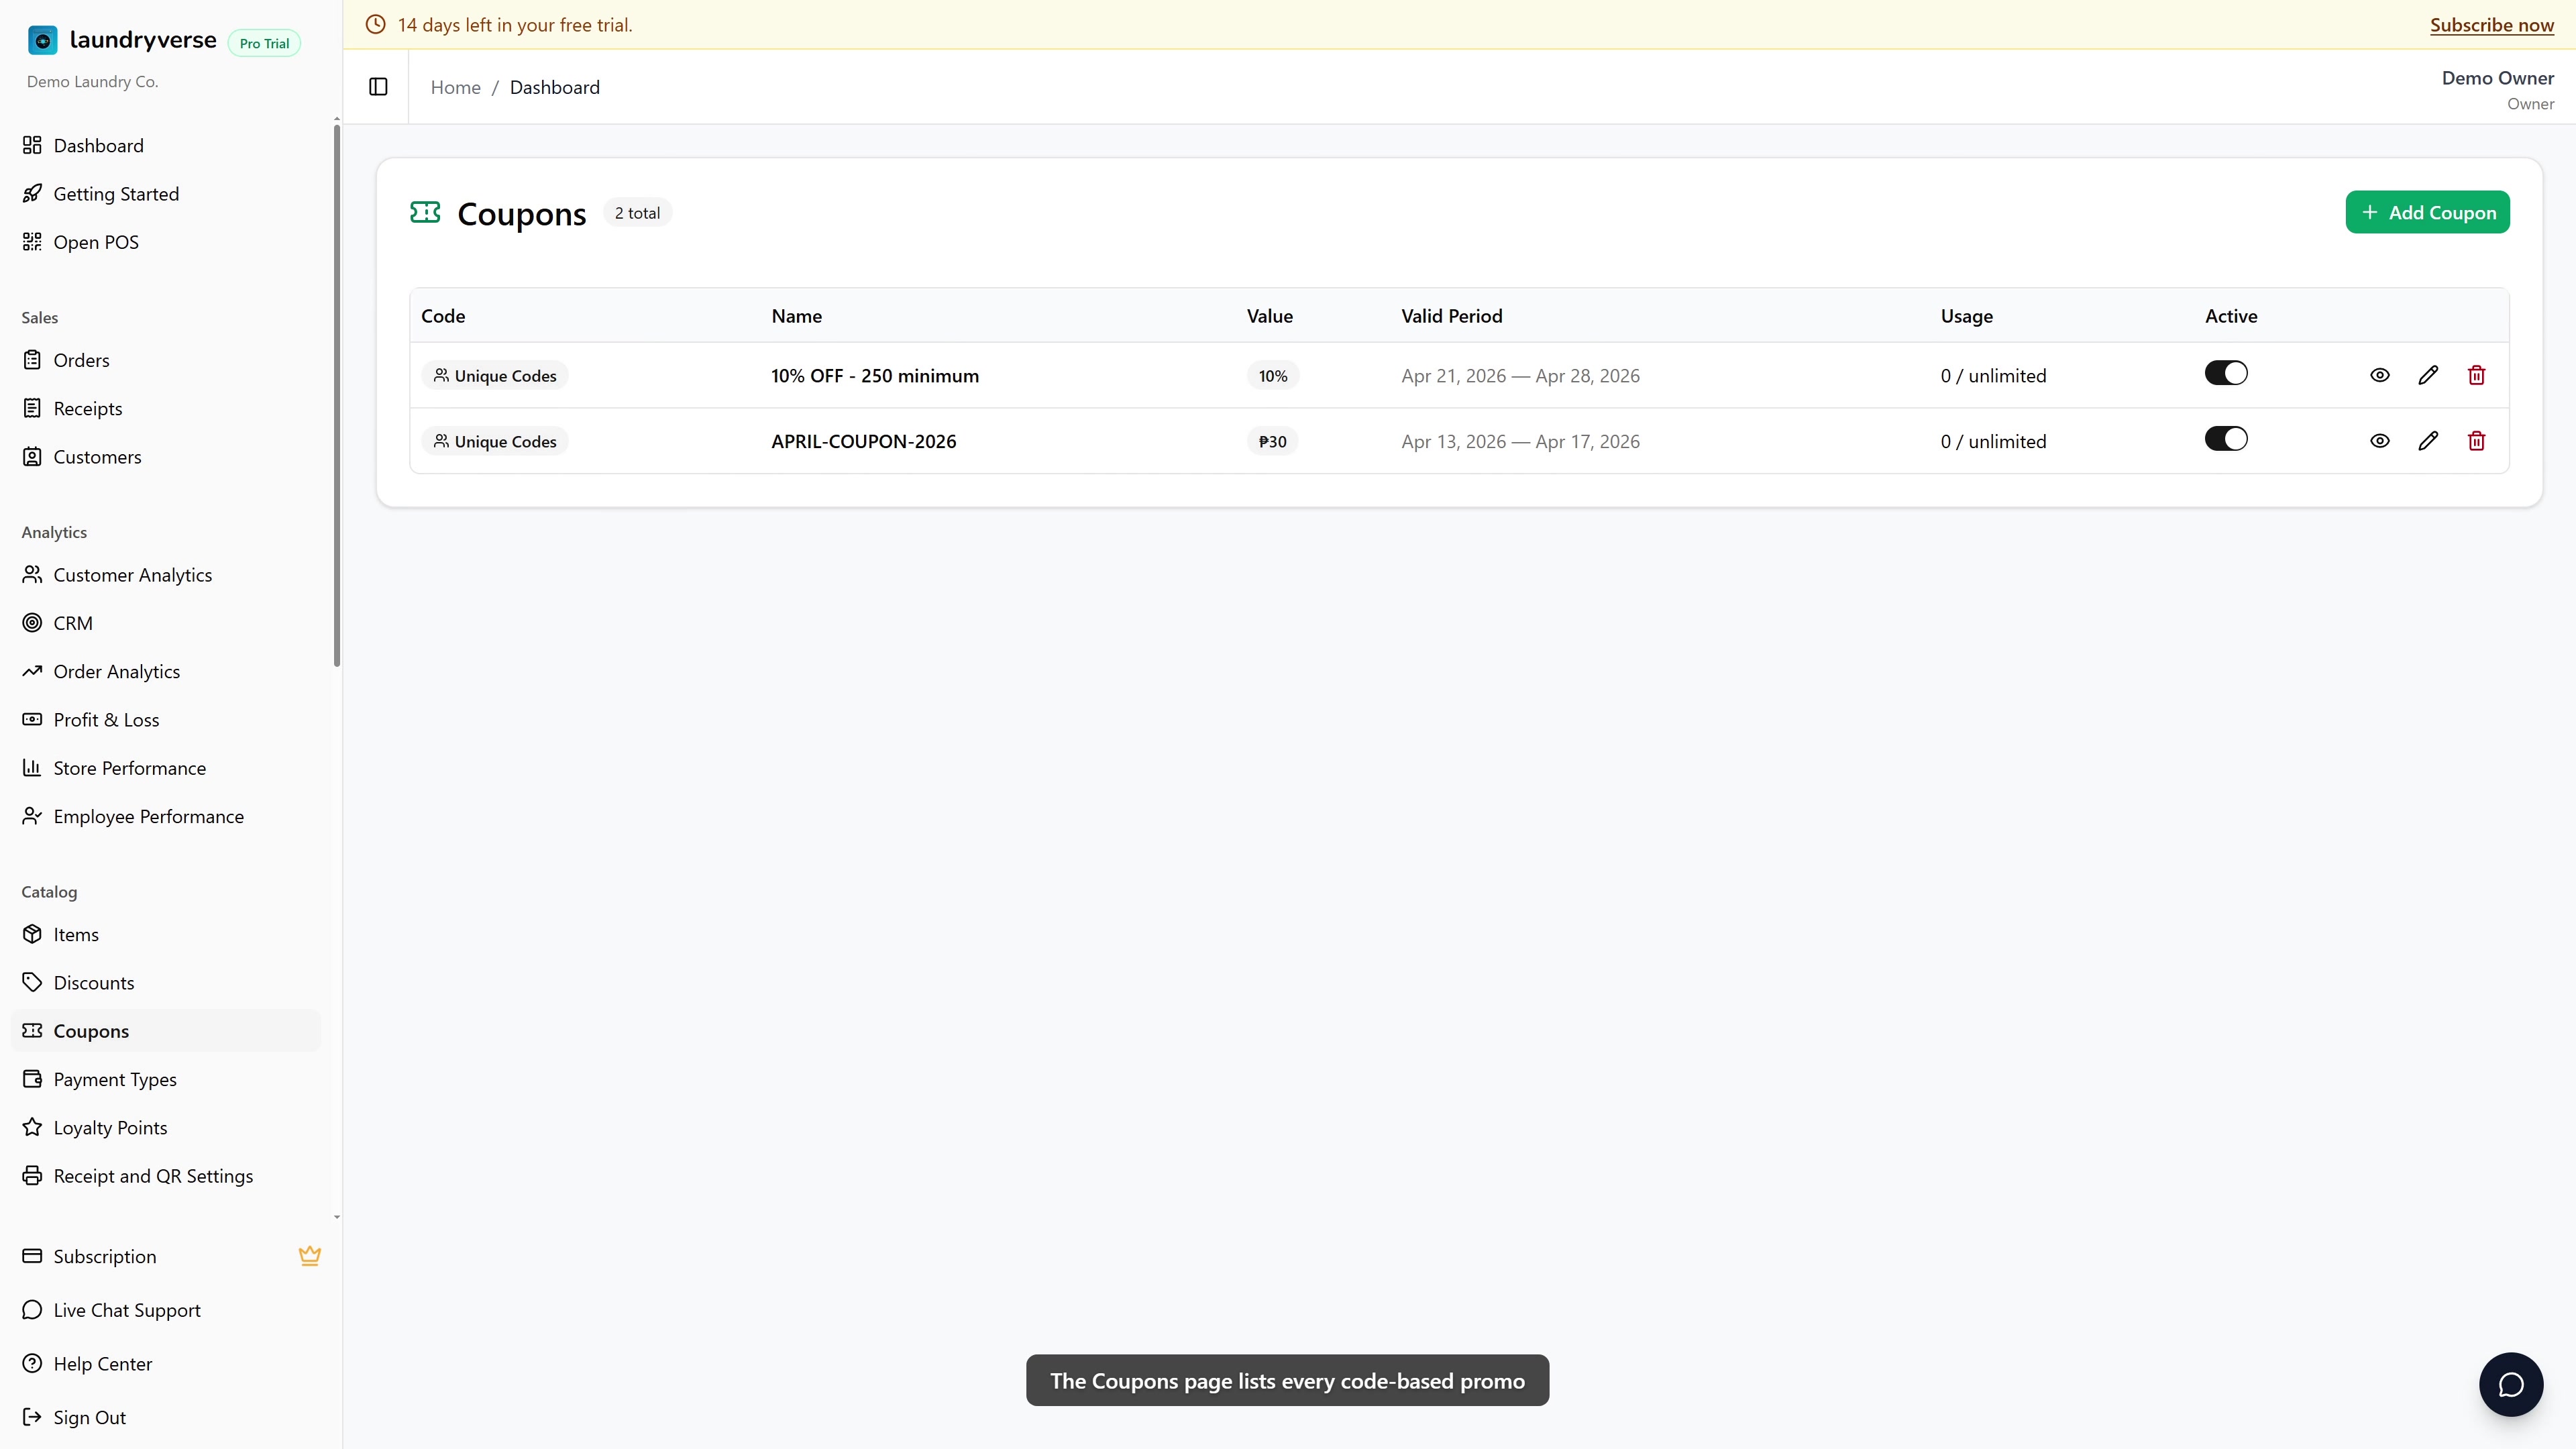Click the Coupons ticket icon in sidebar
The height and width of the screenshot is (1449, 2576).
click(32, 1031)
